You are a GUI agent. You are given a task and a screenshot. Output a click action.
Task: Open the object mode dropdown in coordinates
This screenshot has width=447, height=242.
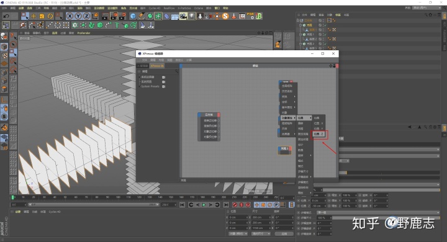[238, 234]
